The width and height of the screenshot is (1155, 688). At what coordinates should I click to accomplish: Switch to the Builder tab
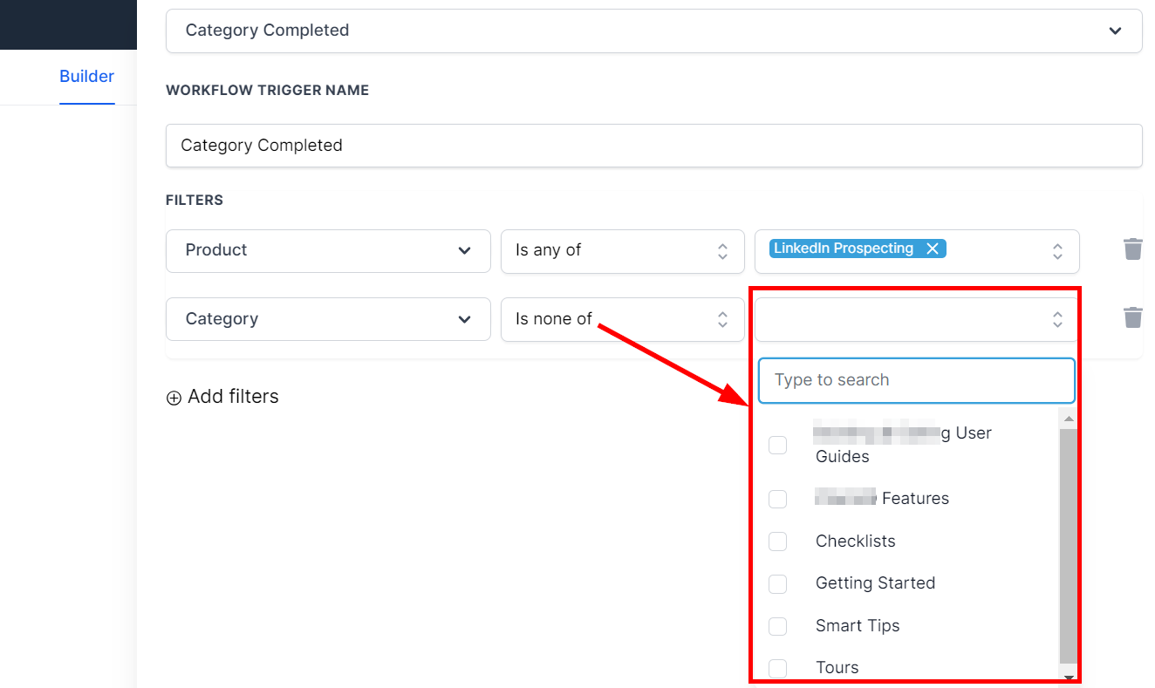click(x=86, y=77)
